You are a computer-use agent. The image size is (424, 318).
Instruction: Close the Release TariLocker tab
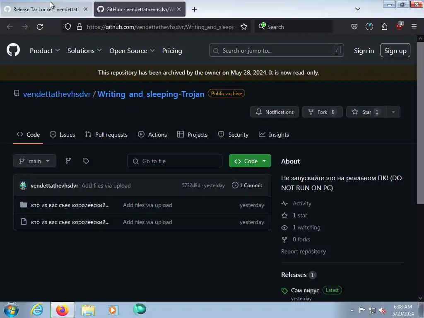pos(86,9)
